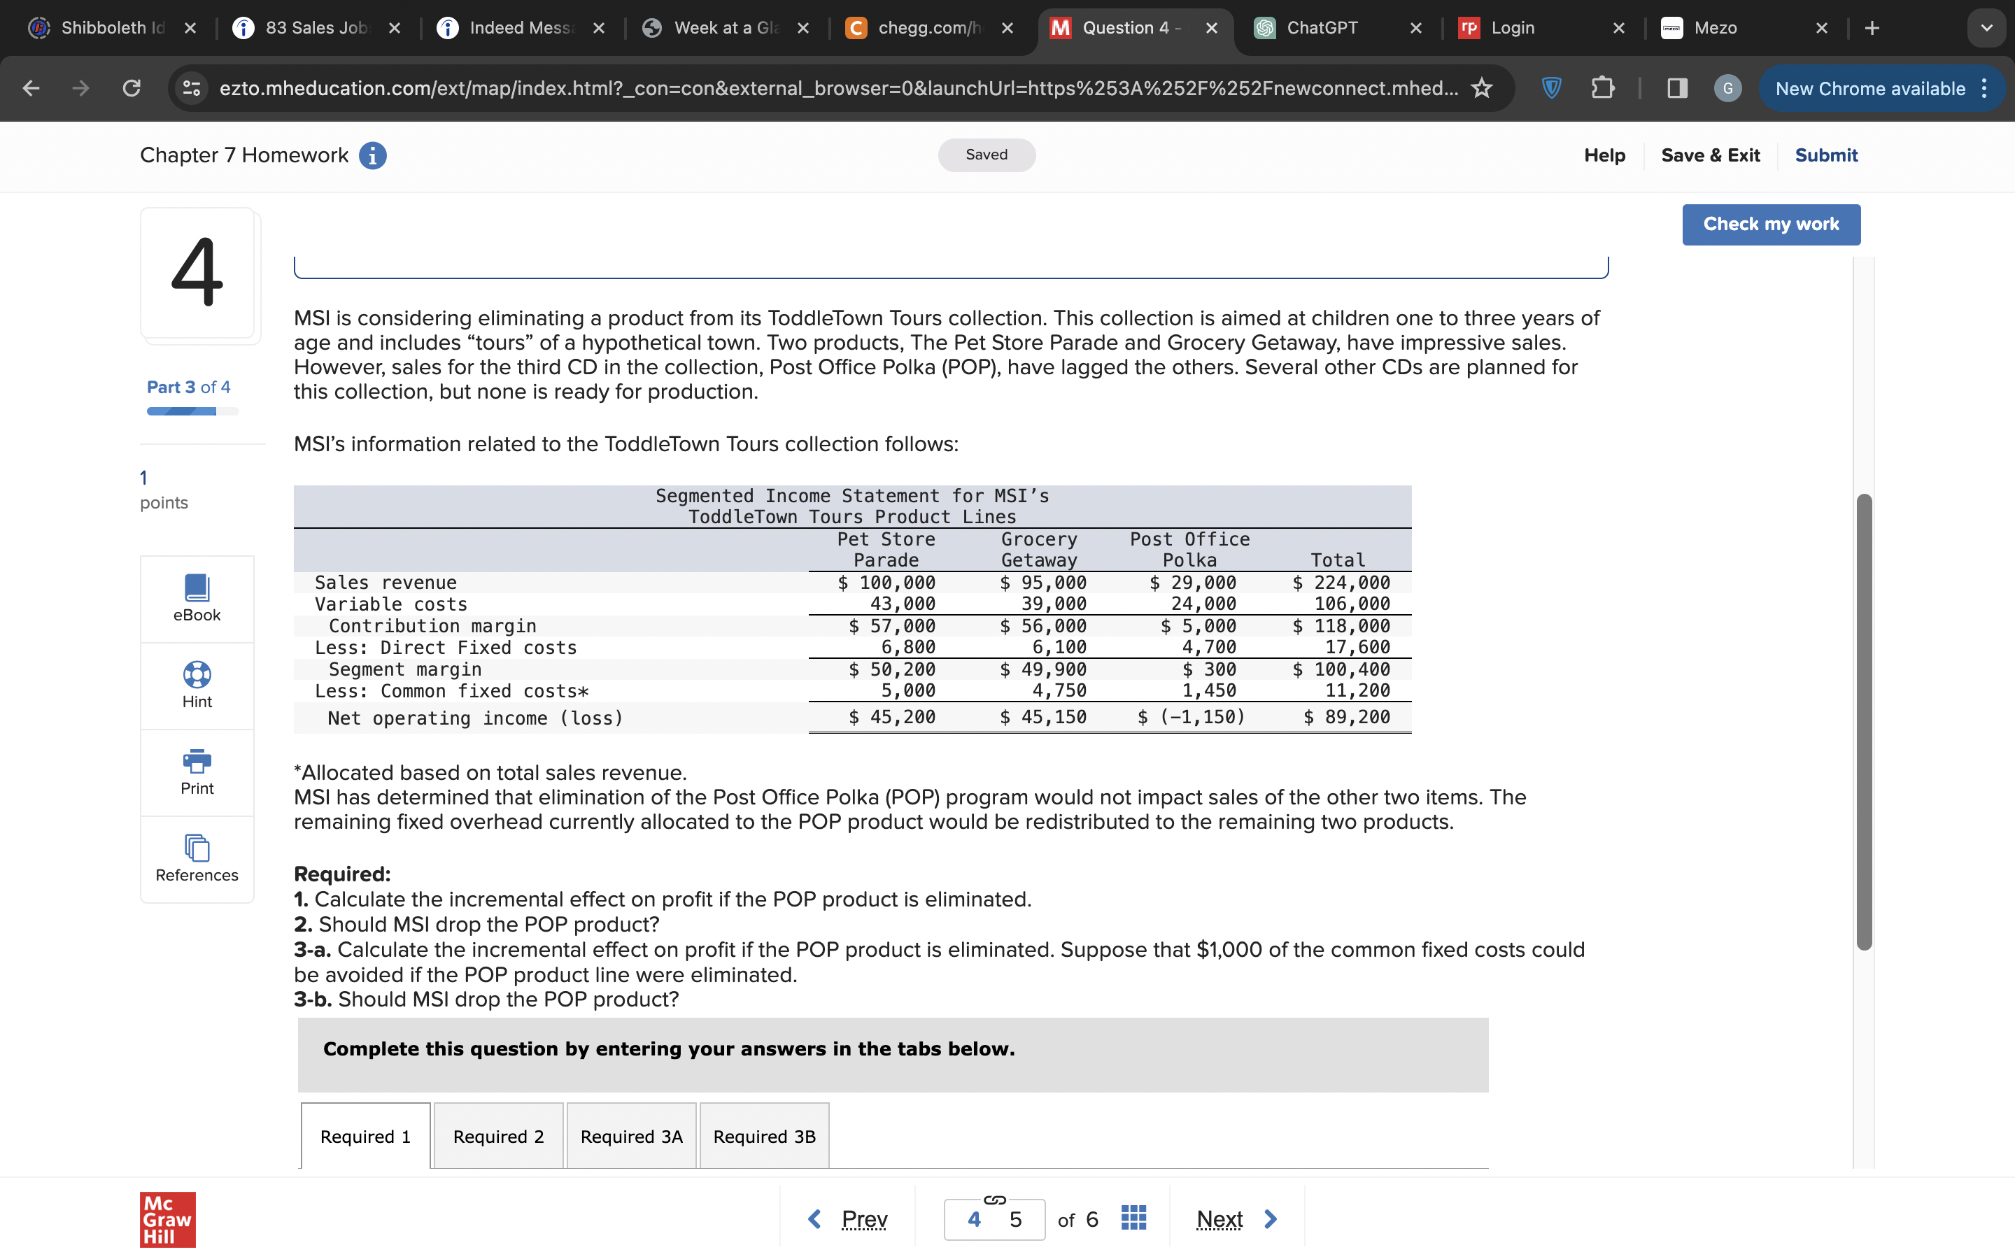View site information in address bar
Viewport: 2015px width, 1259px height.
click(192, 88)
